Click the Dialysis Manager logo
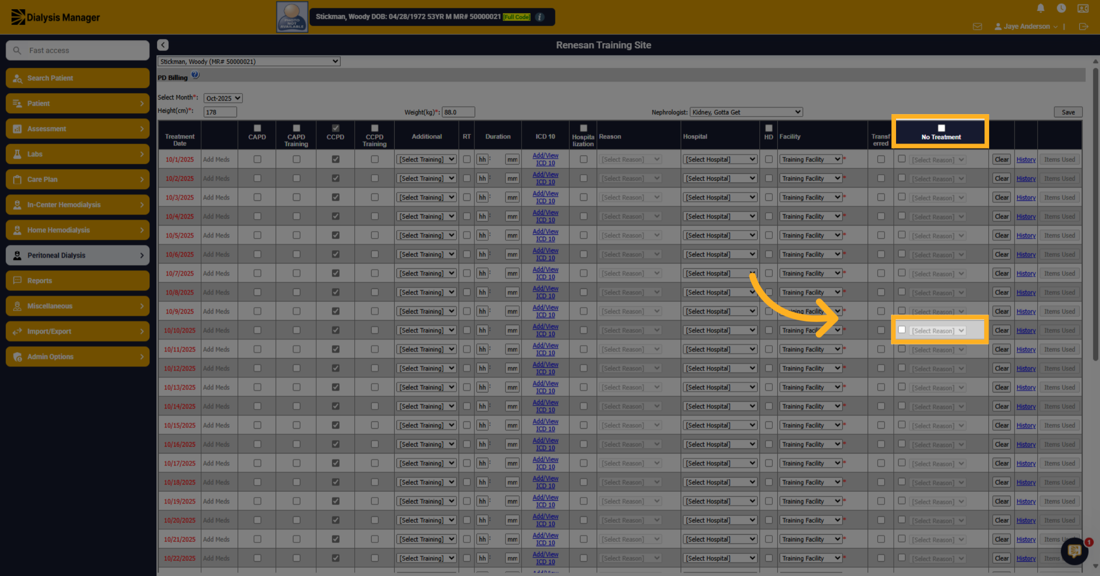Viewport: 1100px width, 576px height. pos(55,17)
